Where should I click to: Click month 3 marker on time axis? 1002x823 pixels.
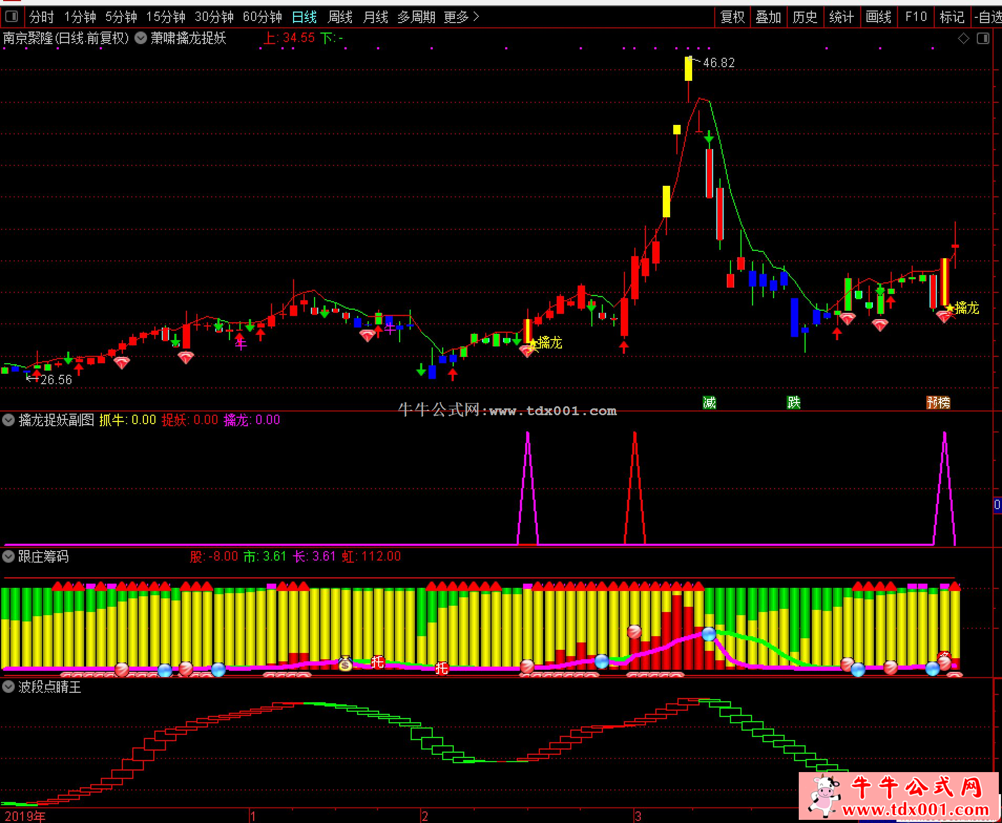(x=638, y=816)
